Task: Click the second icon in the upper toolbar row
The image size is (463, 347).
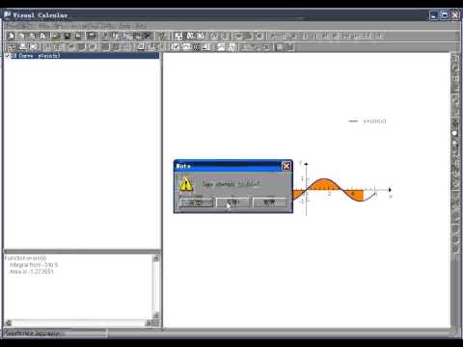Action: 21,36
